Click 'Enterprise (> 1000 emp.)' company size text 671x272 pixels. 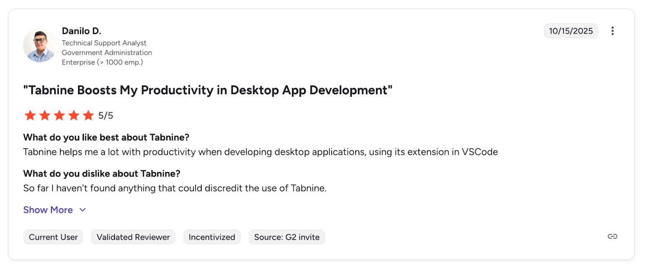102,62
